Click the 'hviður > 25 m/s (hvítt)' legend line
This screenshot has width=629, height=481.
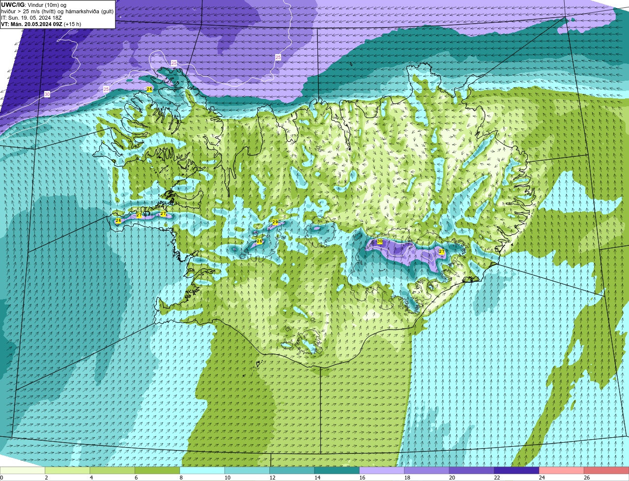click(x=29, y=11)
